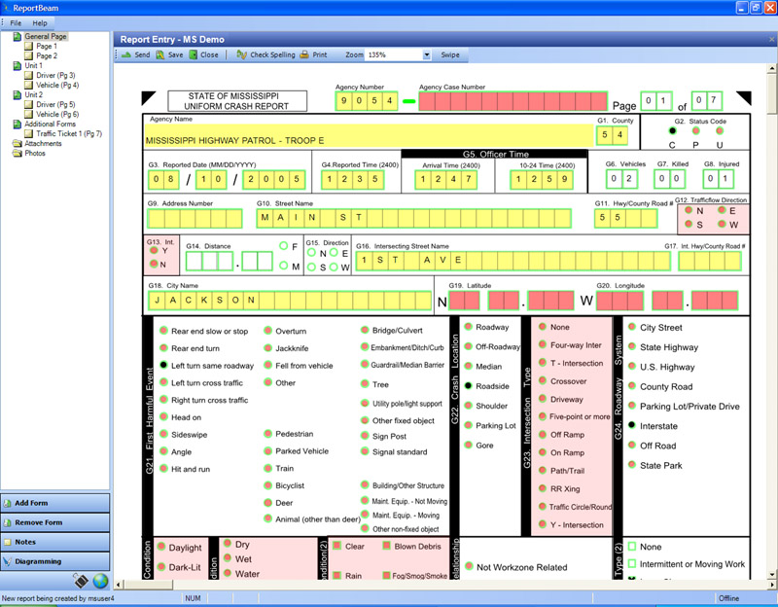
Task: Click the horizontal scrollbar left arrow
Action: (119, 585)
